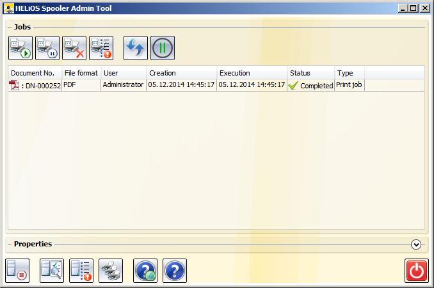Sort by File format column header
The image size is (434, 288).
[x=82, y=73]
